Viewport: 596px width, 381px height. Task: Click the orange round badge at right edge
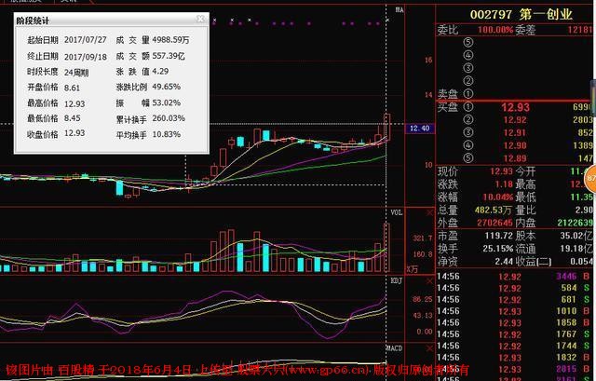590,176
